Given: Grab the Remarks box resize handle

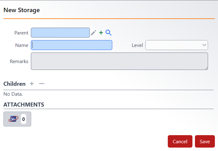Looking at the screenshot, I should [x=206, y=68].
